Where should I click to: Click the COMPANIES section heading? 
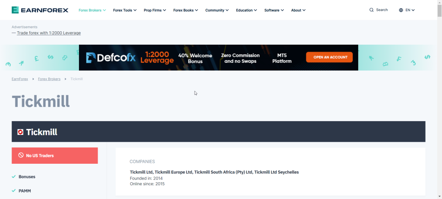[x=142, y=162]
